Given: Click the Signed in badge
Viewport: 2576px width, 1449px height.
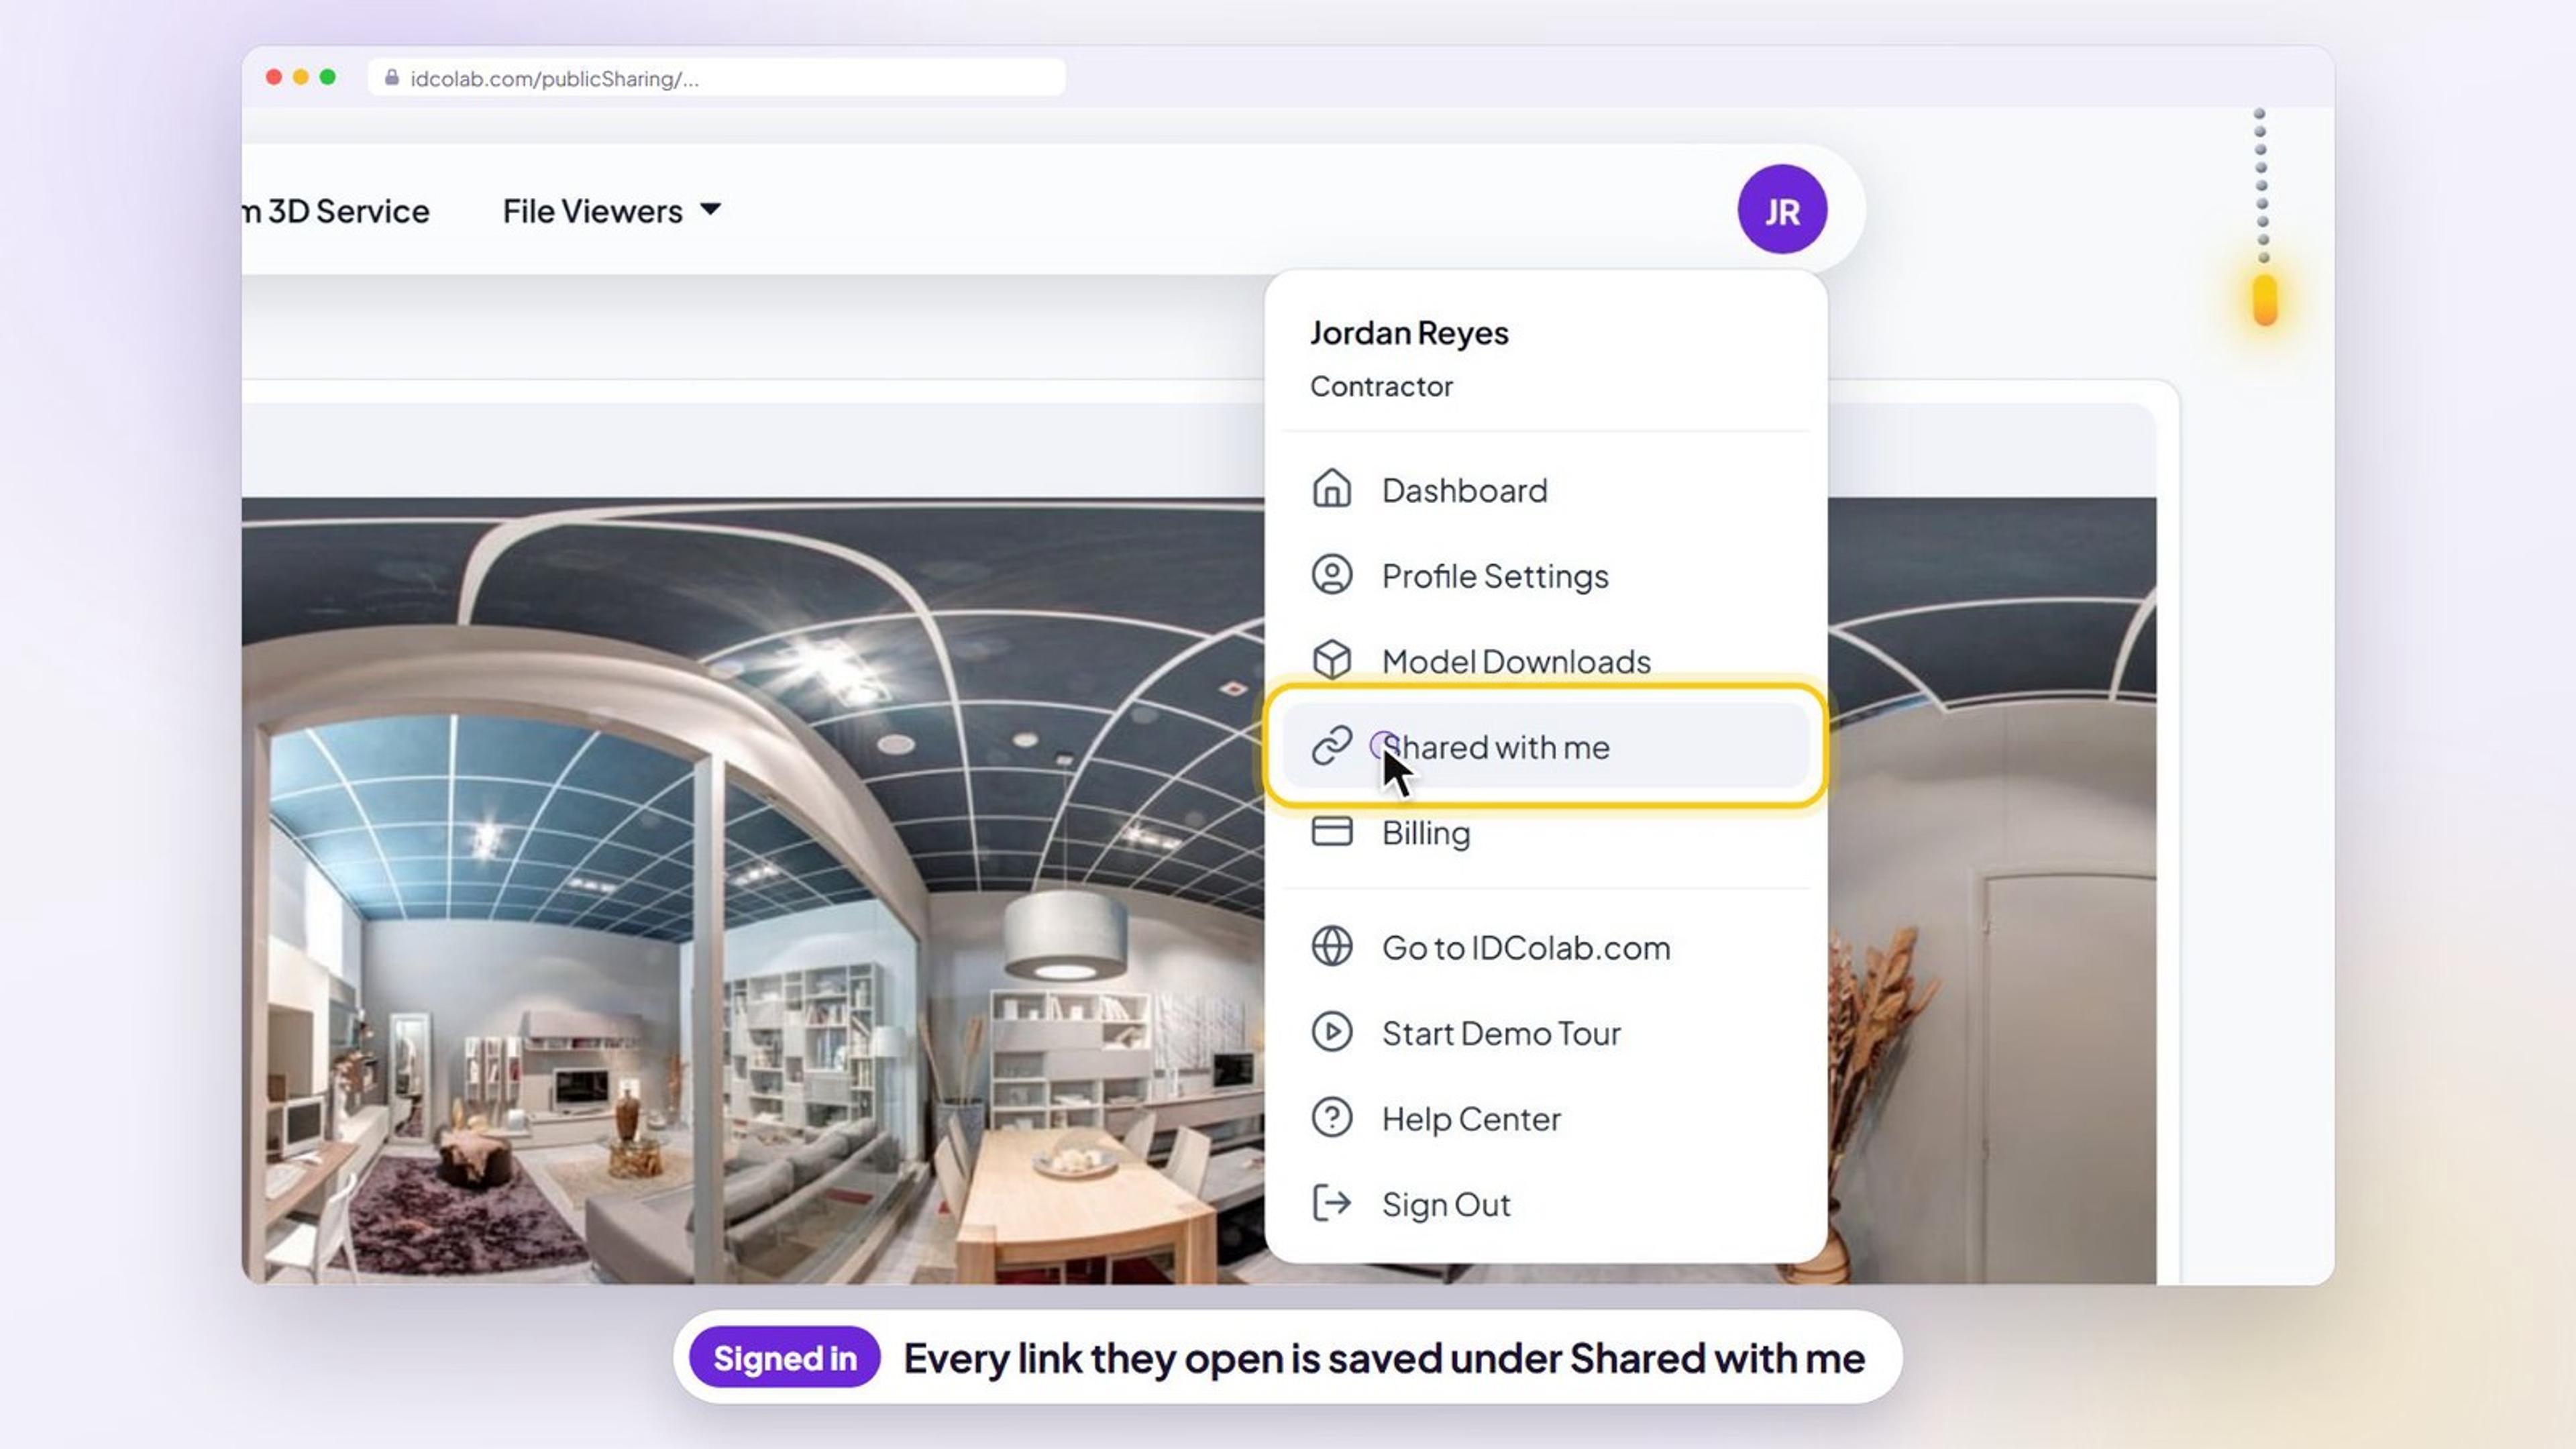Looking at the screenshot, I should point(784,1358).
